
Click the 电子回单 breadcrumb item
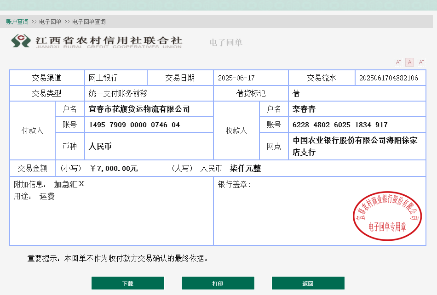point(50,22)
